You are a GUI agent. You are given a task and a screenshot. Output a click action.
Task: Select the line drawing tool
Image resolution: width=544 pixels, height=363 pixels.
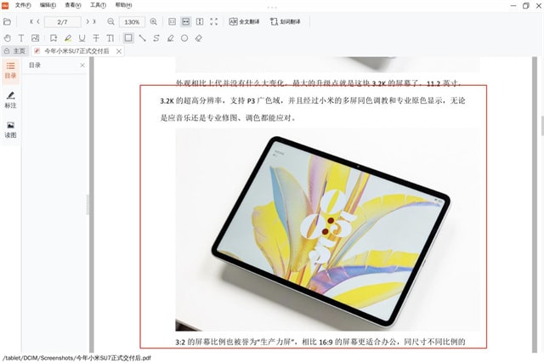tap(142, 38)
